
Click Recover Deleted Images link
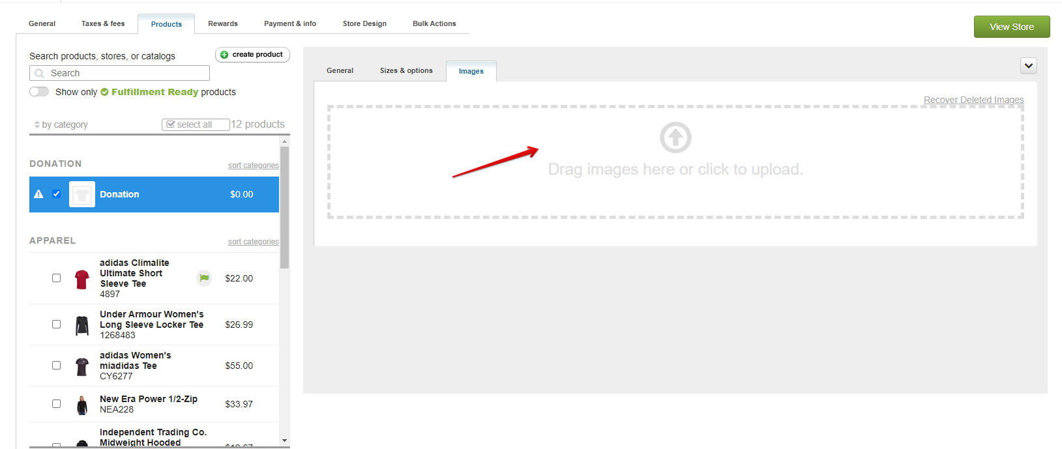(974, 100)
